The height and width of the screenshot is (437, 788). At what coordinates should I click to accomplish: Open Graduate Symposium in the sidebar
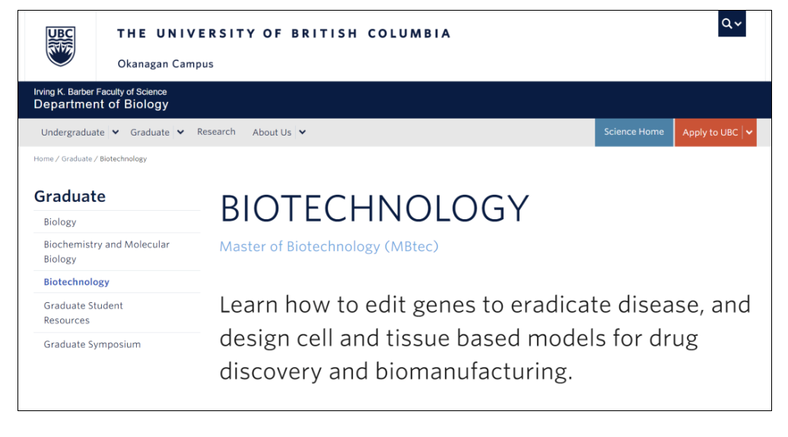pyautogui.click(x=92, y=344)
